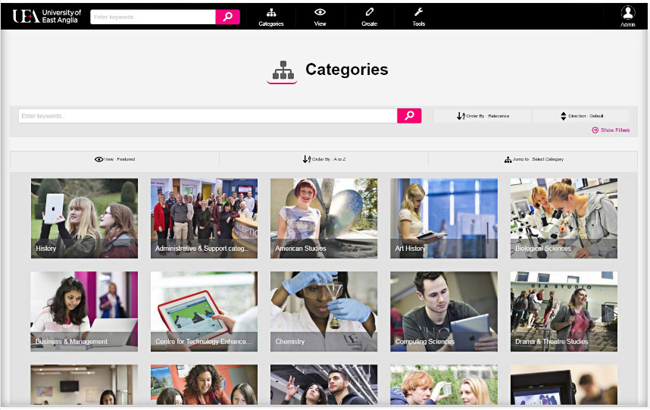This screenshot has height=410, width=650.
Task: Open the Order By Relevance dropdown
Action: (483, 116)
